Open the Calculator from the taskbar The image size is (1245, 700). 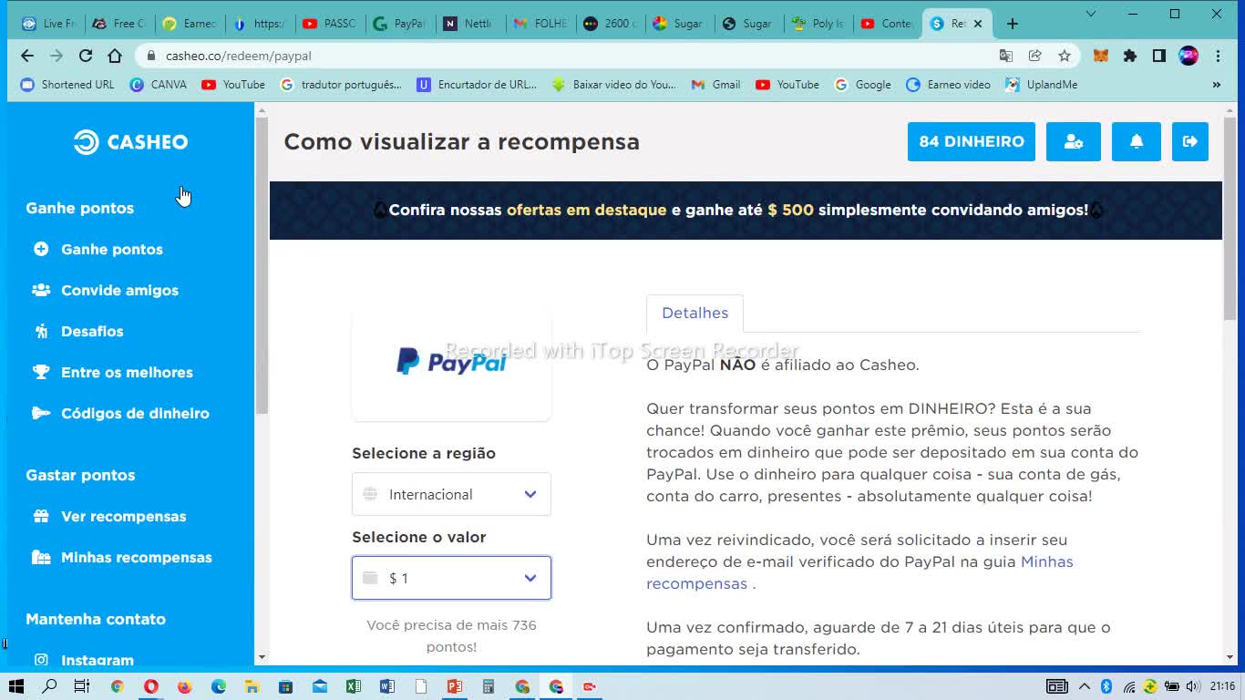pyautogui.click(x=489, y=686)
